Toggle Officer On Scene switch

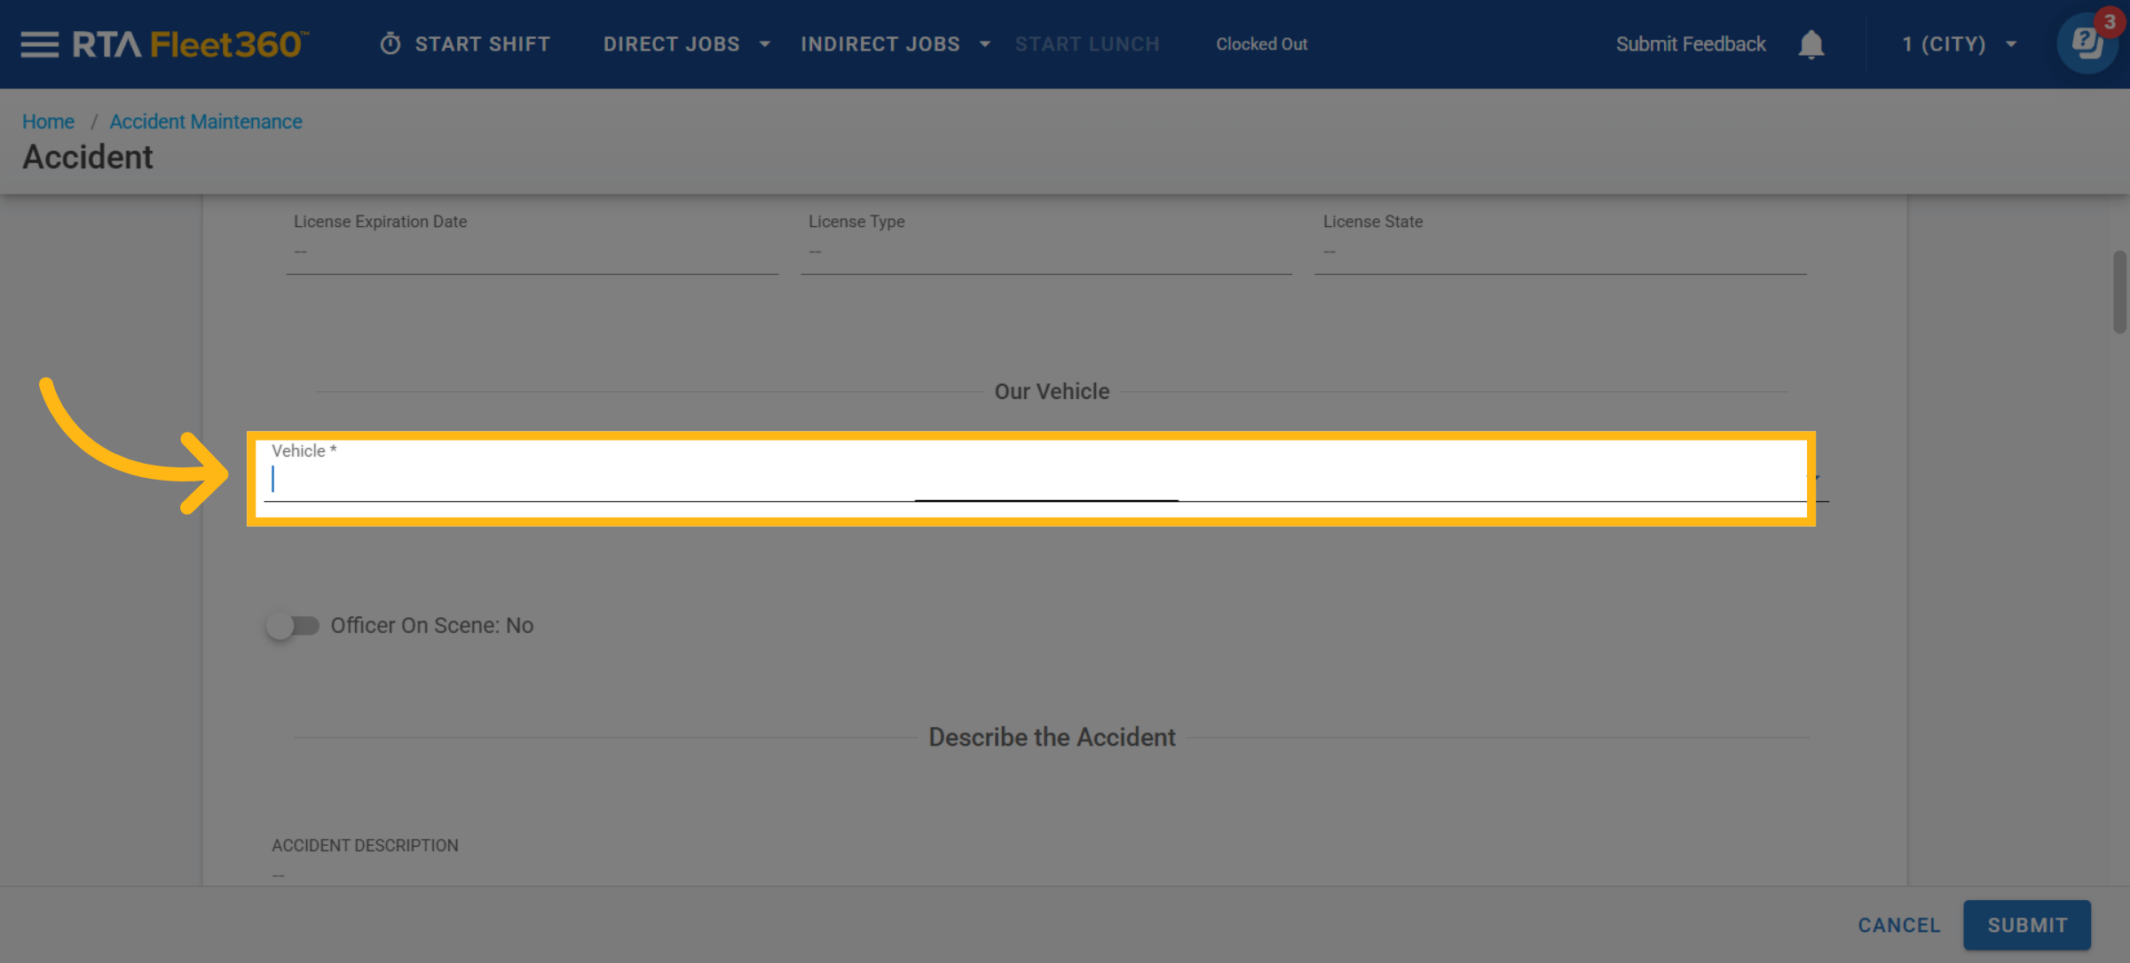[293, 626]
